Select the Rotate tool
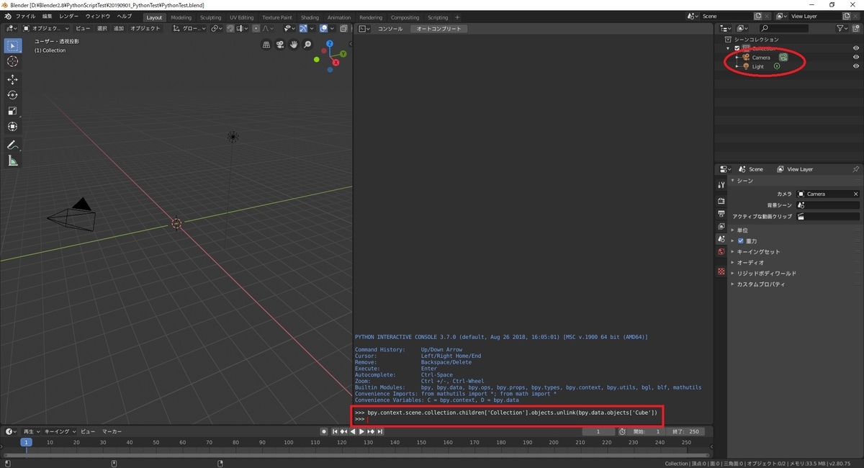The image size is (864, 468). [12, 95]
